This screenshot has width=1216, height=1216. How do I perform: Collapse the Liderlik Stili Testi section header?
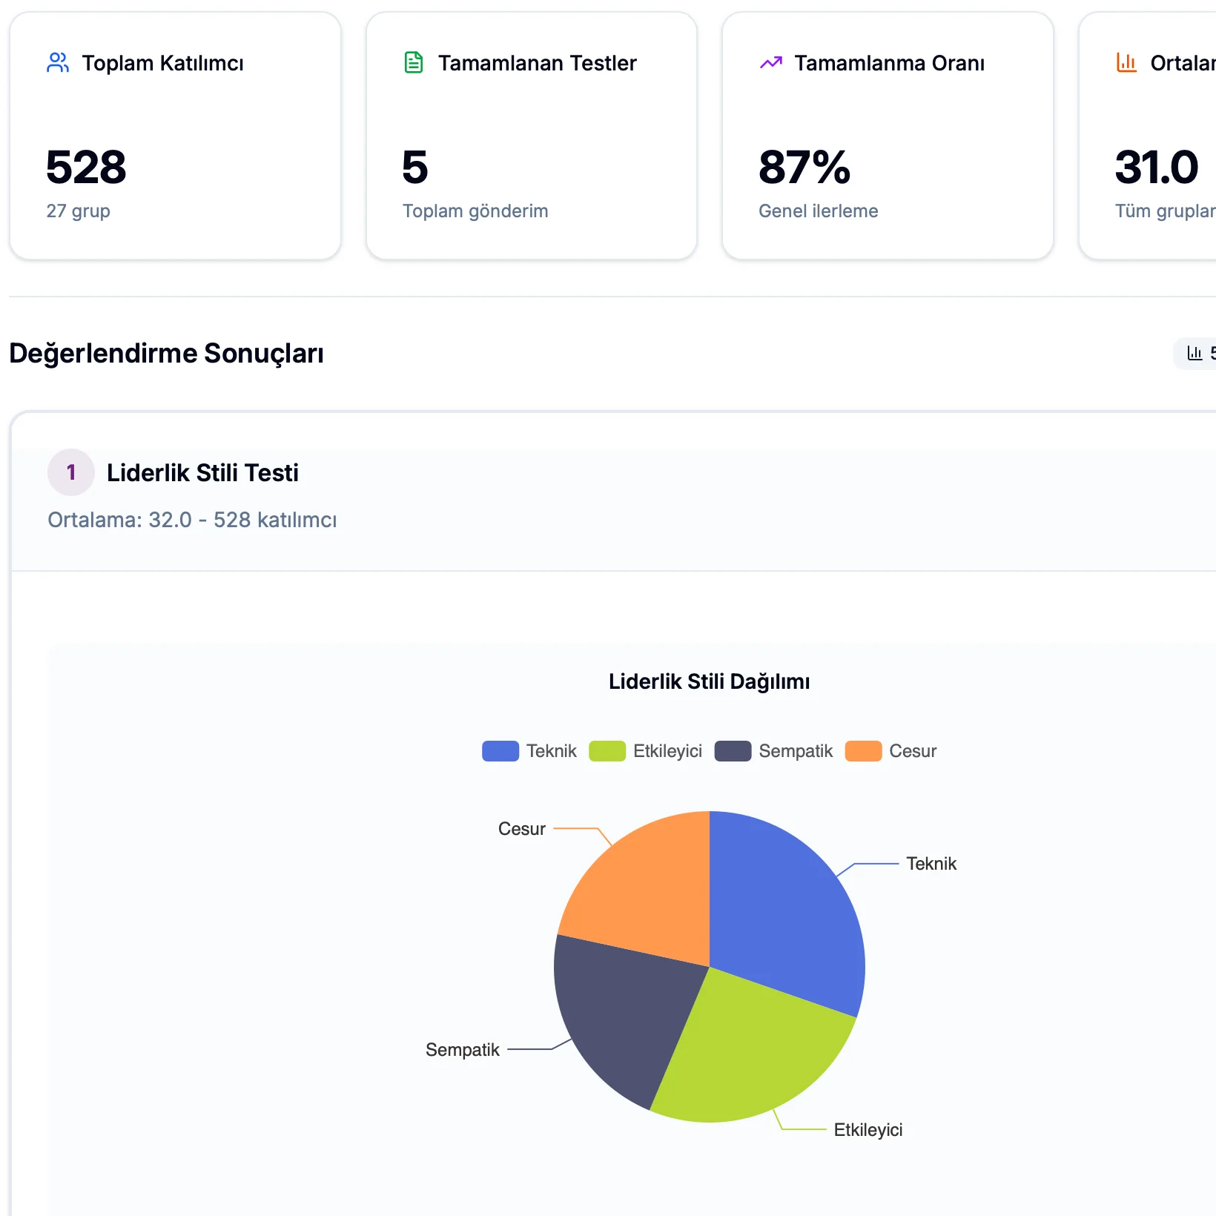coord(202,473)
